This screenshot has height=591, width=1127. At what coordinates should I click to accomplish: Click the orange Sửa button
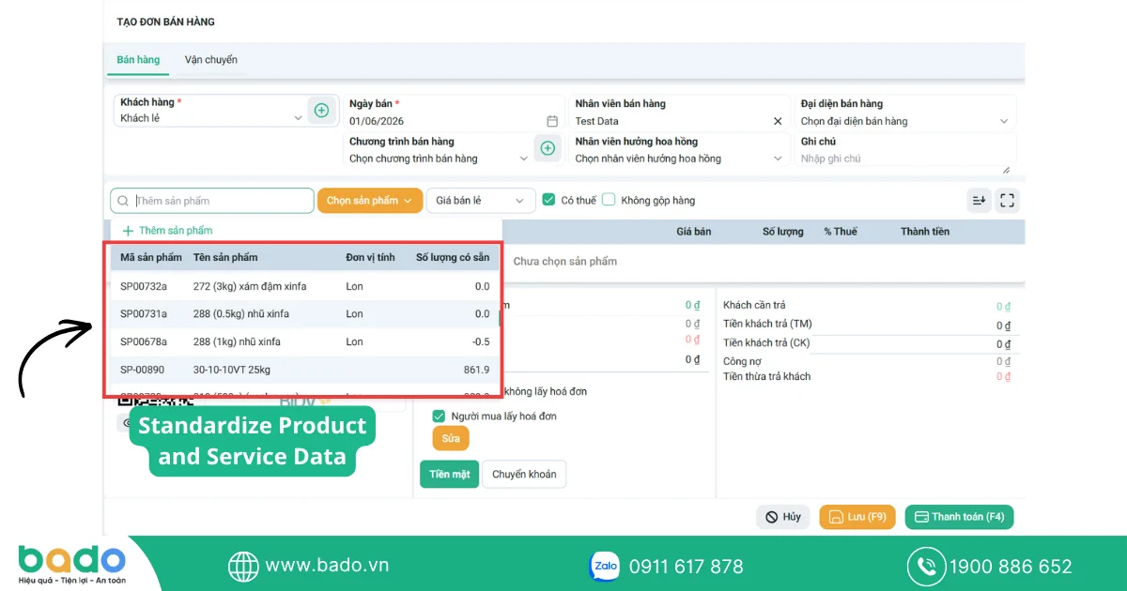(x=450, y=438)
